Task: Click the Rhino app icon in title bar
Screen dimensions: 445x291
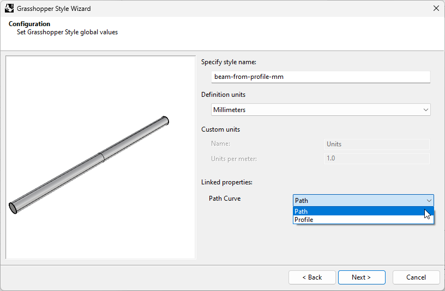Action: pyautogui.click(x=9, y=9)
